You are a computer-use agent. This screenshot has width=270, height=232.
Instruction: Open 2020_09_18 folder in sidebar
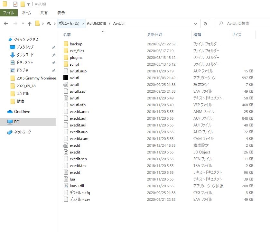click(x=23, y=86)
